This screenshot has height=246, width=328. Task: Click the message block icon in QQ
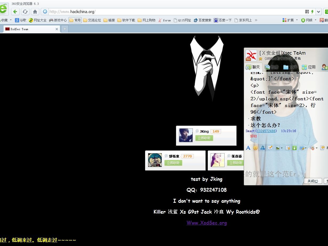coord(312,148)
